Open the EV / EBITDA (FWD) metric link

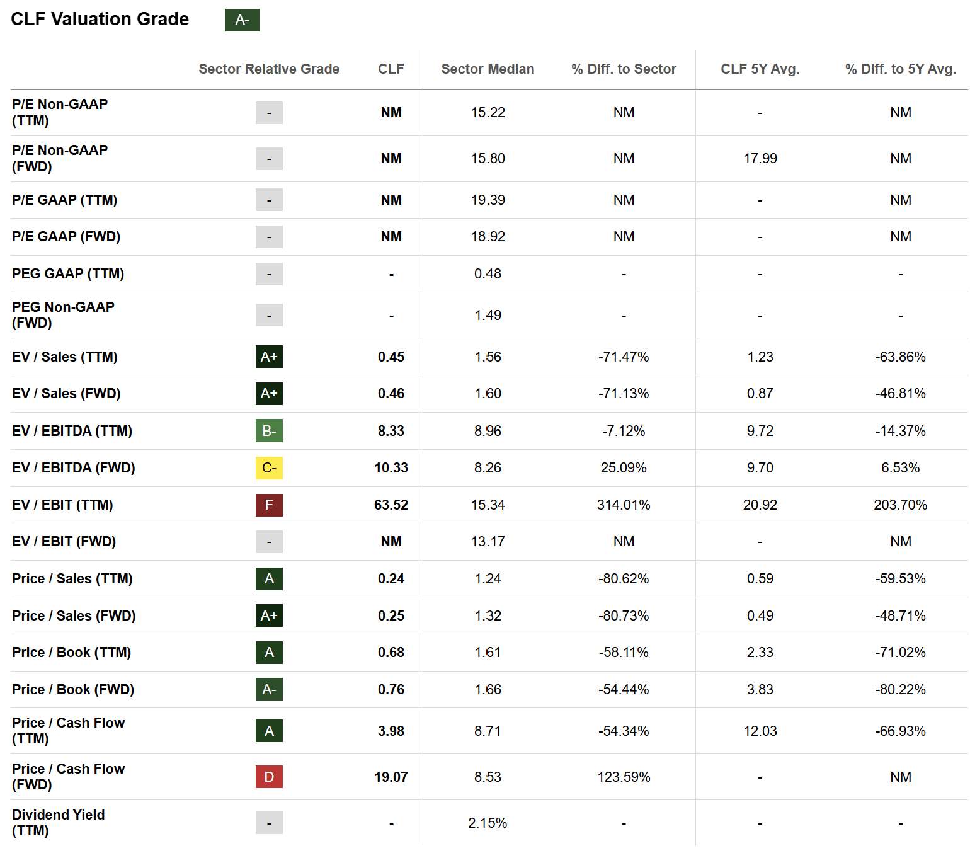(x=74, y=468)
